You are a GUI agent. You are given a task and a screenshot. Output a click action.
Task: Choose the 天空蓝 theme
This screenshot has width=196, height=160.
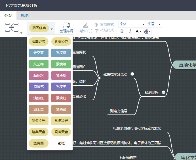(39, 53)
